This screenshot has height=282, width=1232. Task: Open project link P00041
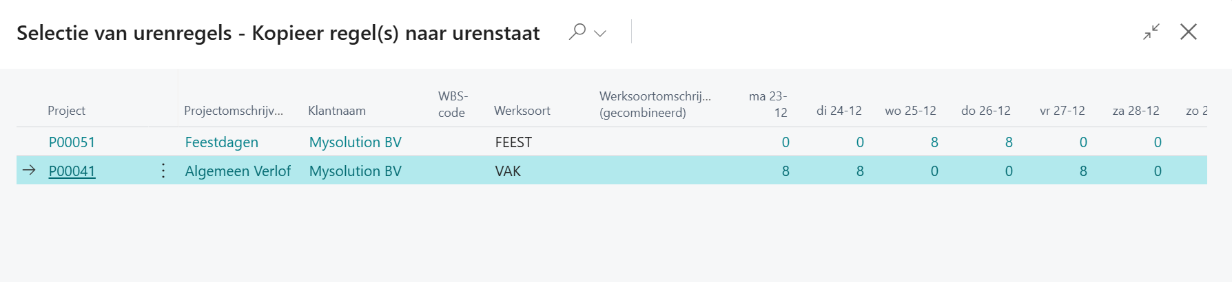[x=72, y=171]
